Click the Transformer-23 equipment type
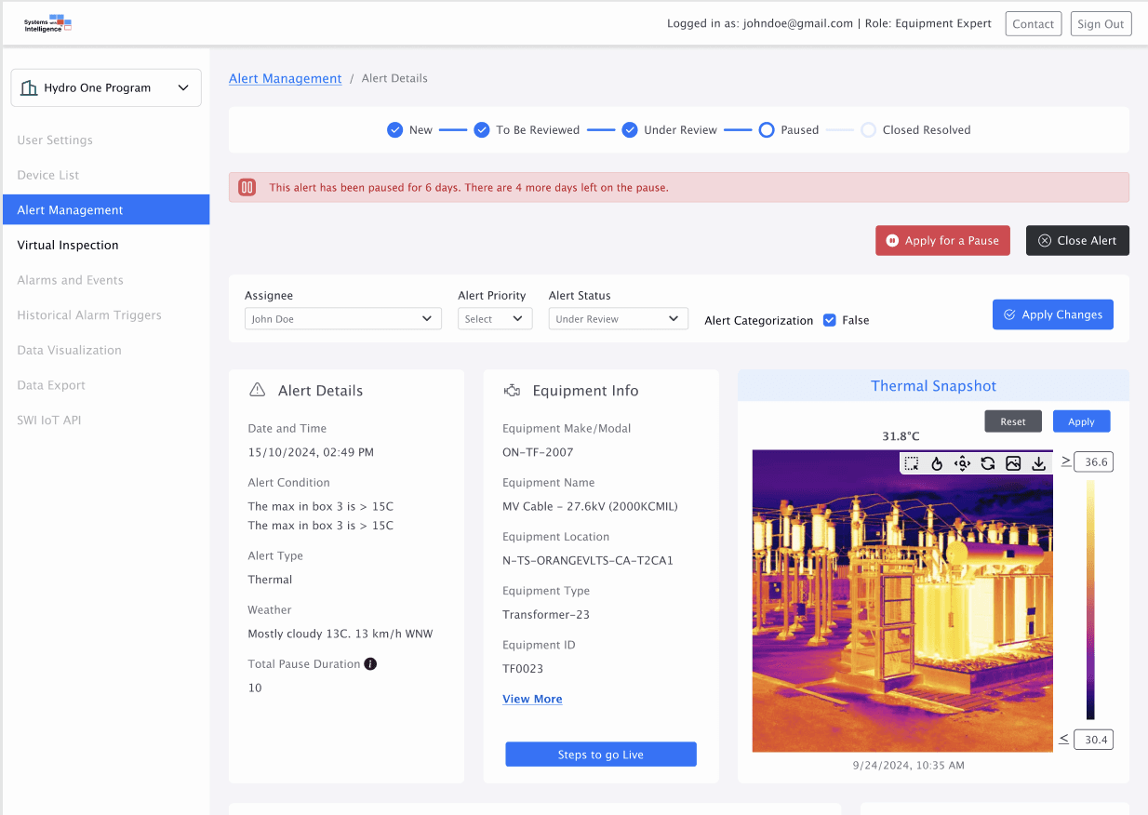The width and height of the screenshot is (1148, 815). (x=546, y=615)
